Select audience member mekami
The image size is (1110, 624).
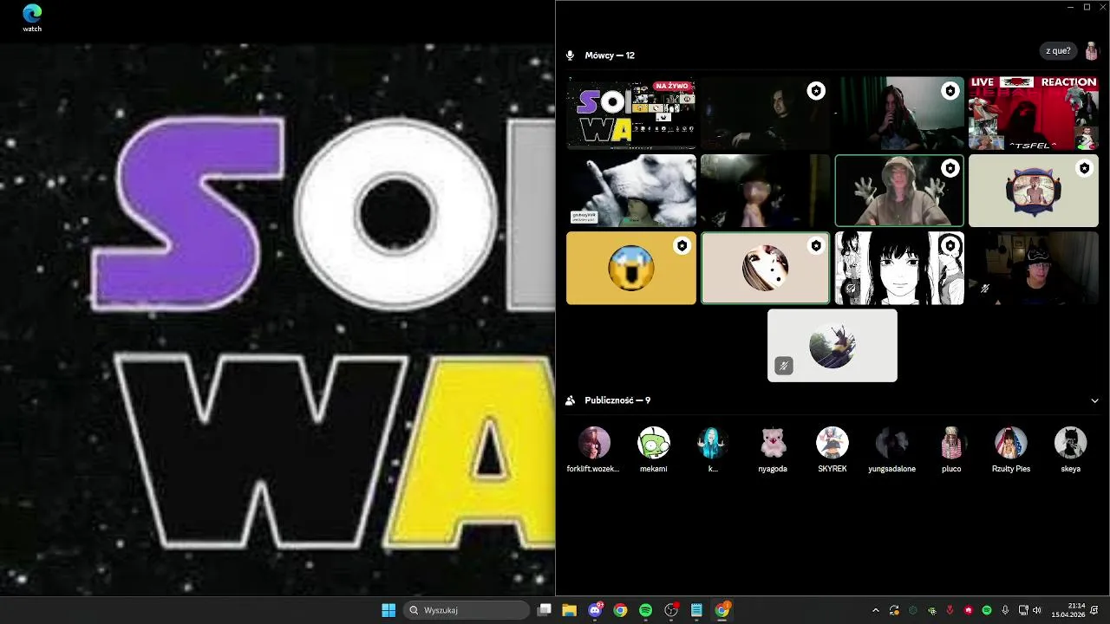(x=654, y=450)
